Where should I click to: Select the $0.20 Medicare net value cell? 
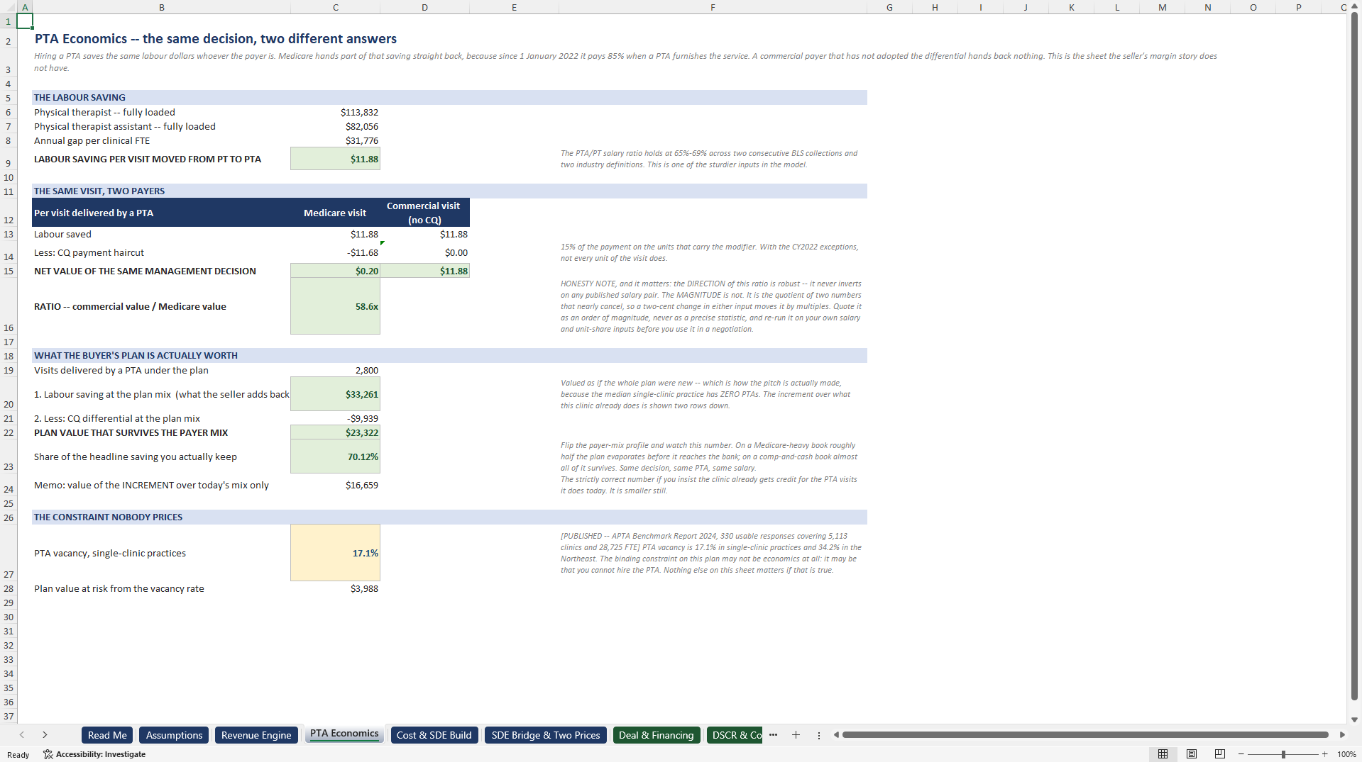tap(335, 271)
